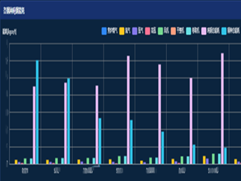The width and height of the screenshot is (241, 181).
Task: Toggle the blue legend series icon
Action: (104, 31)
